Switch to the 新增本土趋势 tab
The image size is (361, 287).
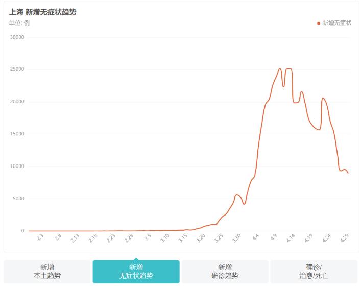[x=47, y=271]
